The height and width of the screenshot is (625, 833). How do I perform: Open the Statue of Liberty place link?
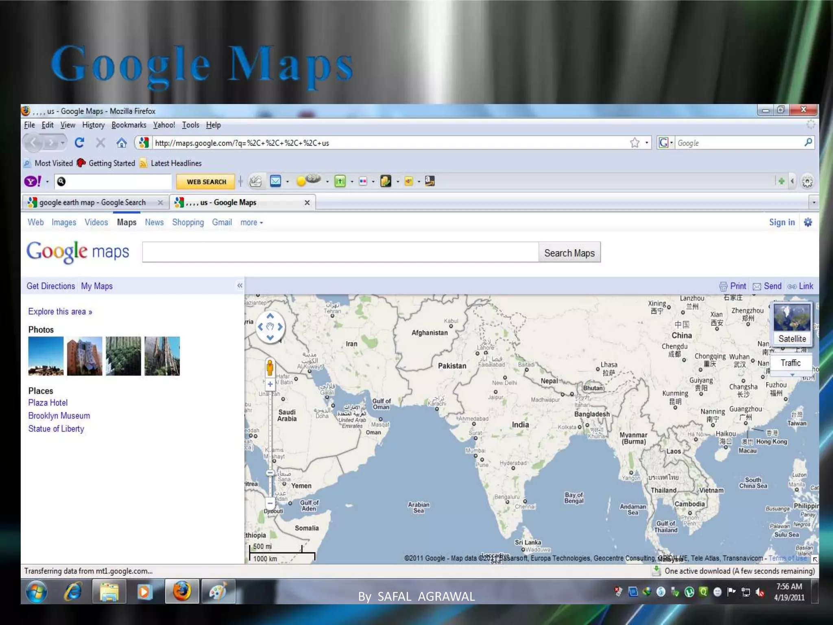(x=56, y=429)
